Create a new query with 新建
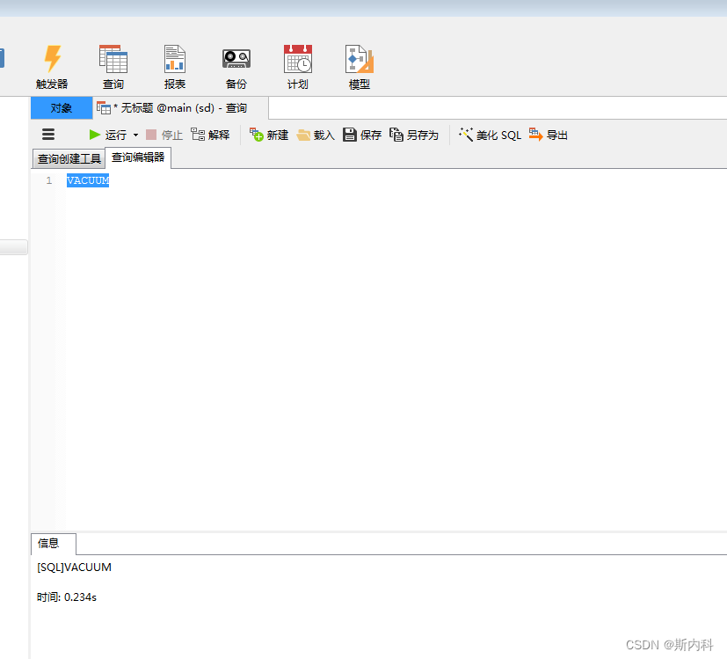Screen dimensions: 727x659 click(x=269, y=135)
